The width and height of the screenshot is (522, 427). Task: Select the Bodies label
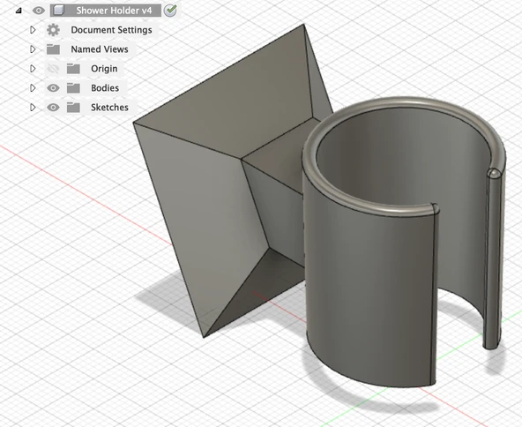105,88
